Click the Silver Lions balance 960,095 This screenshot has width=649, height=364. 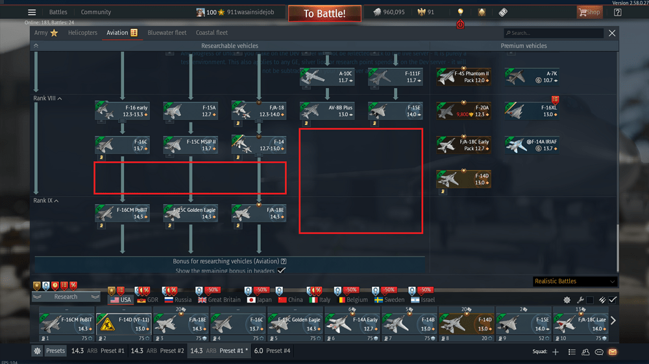[x=389, y=12]
